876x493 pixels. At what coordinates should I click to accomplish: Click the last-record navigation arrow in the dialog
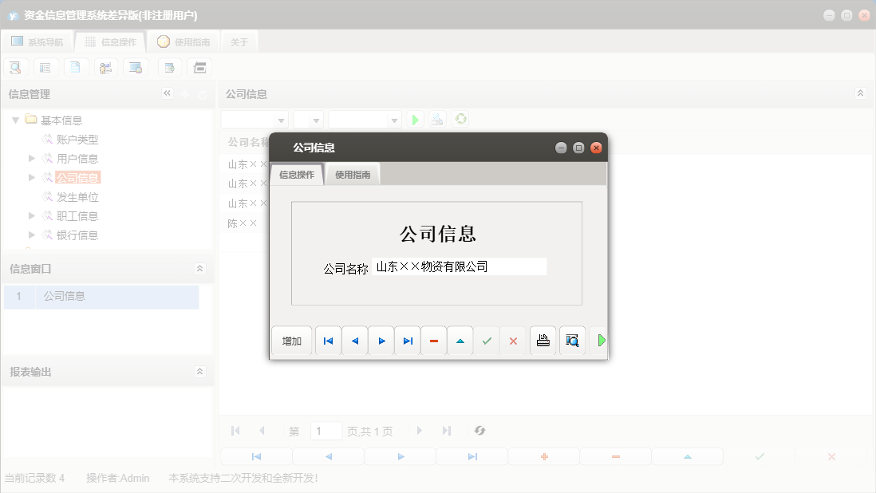click(x=408, y=341)
